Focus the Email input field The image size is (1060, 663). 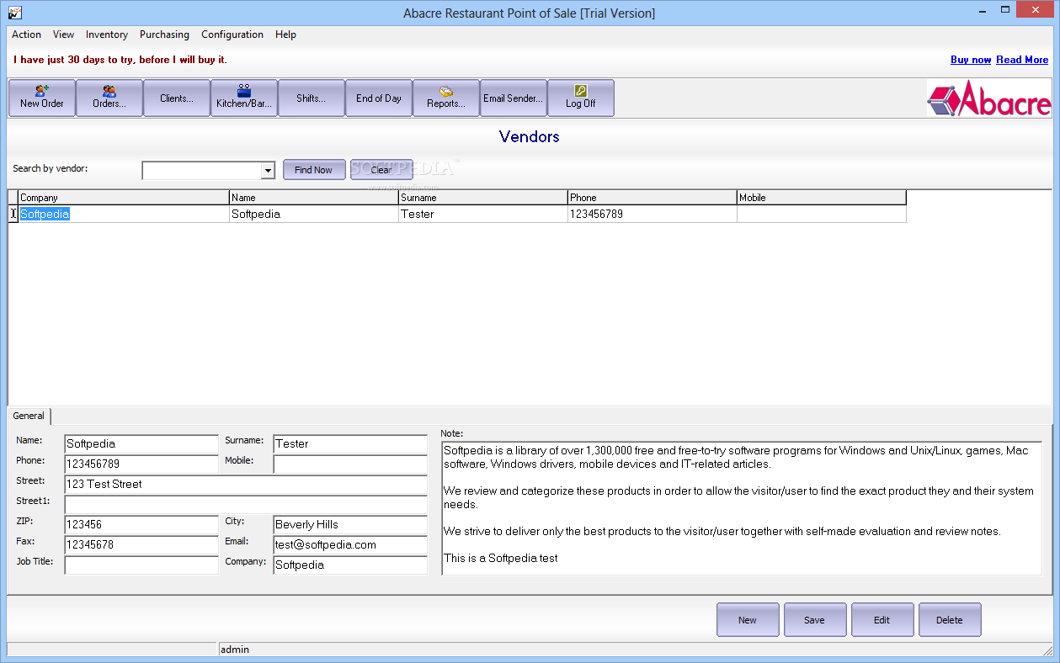click(x=350, y=544)
